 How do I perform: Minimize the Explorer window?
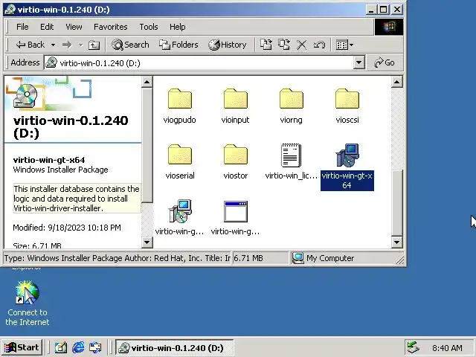pos(371,10)
